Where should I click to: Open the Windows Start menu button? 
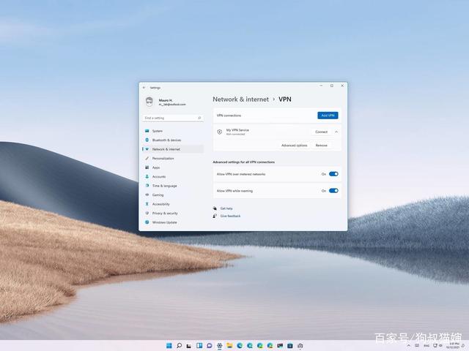169,344
